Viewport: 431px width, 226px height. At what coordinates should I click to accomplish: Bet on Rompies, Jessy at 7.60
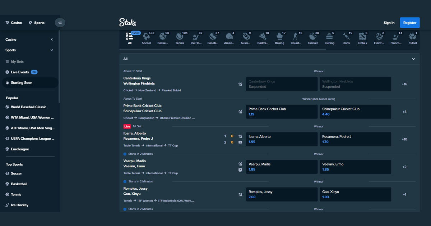point(282,194)
